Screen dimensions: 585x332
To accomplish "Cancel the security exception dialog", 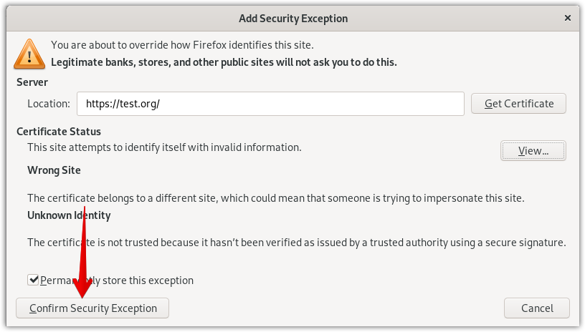I will [x=537, y=308].
